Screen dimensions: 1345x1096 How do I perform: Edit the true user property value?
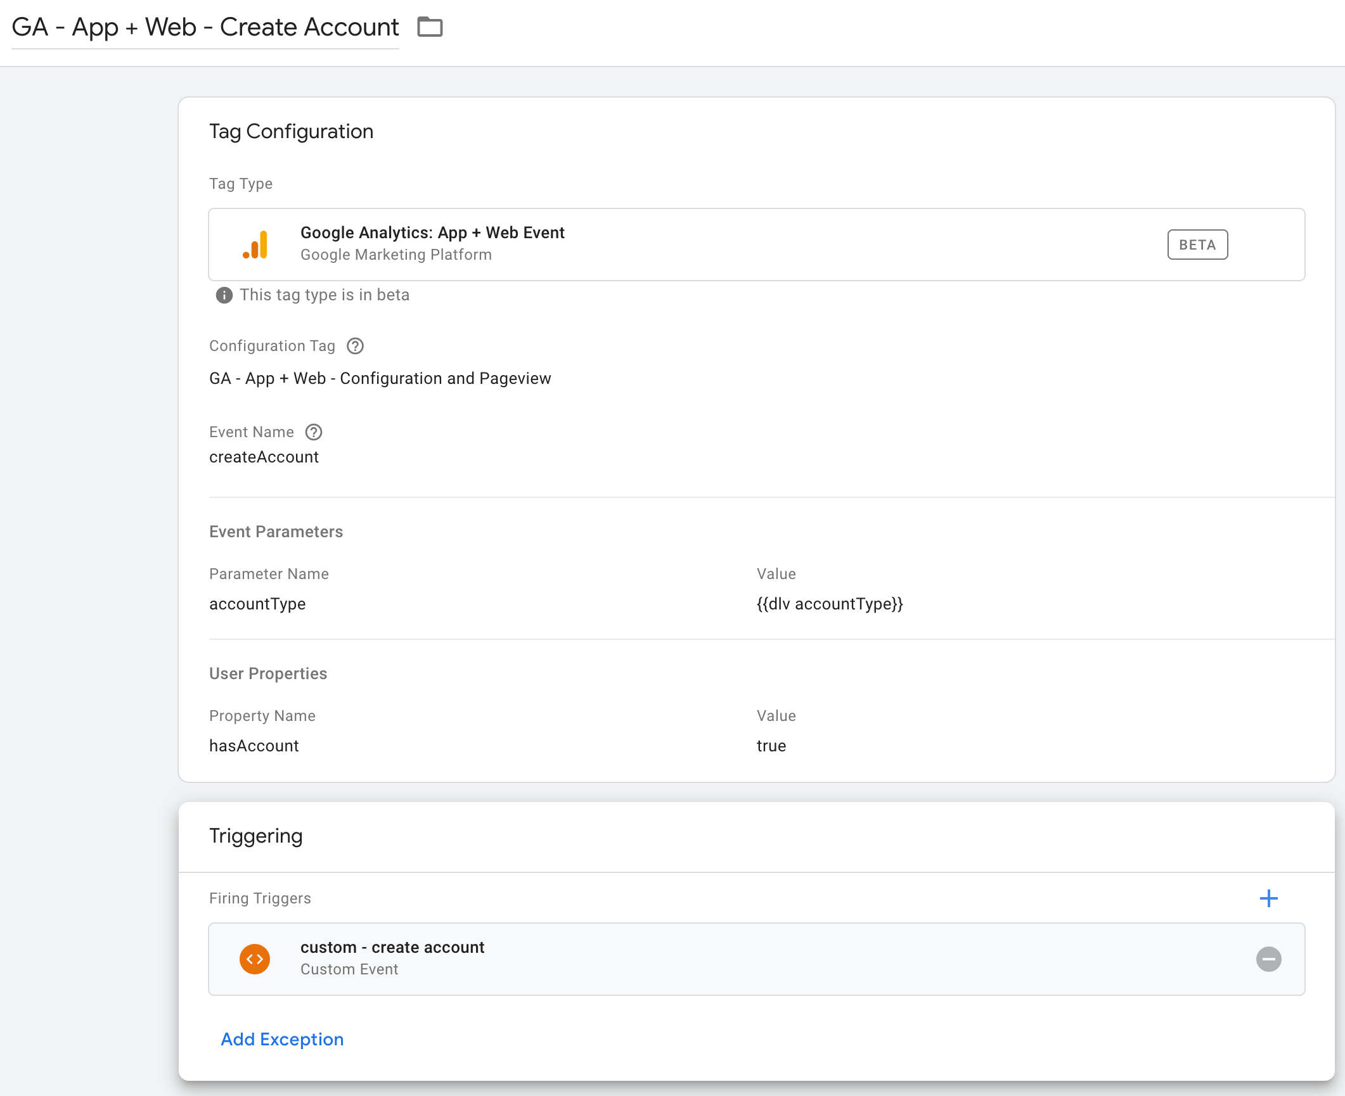click(x=771, y=746)
